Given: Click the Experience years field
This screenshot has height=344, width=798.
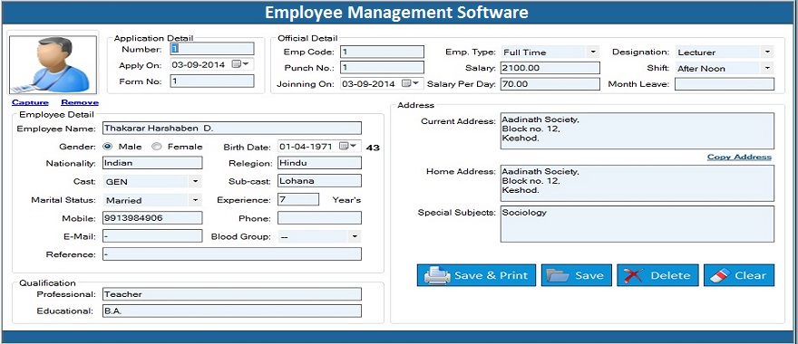Looking at the screenshot, I should pyautogui.click(x=298, y=199).
